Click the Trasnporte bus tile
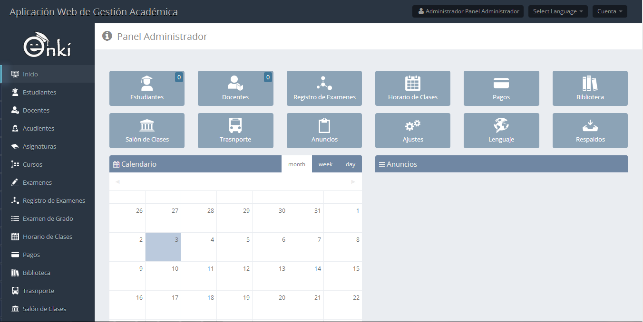The height and width of the screenshot is (322, 643). [235, 131]
